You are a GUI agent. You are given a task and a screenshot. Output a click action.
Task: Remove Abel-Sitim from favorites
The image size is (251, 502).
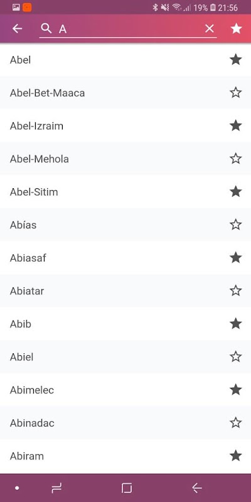(x=236, y=191)
